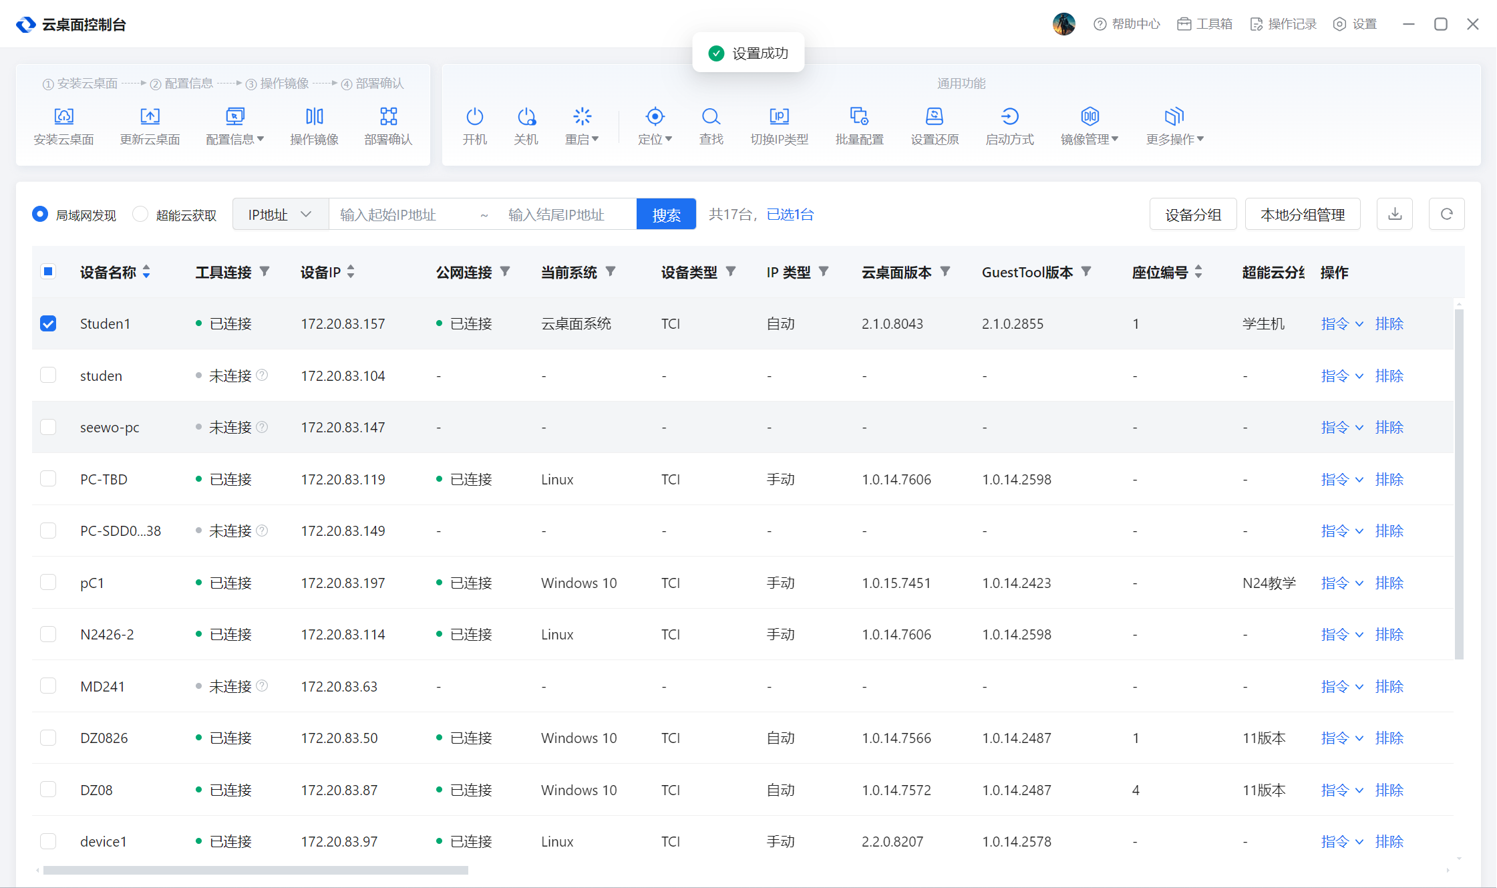
Task: Check the PC-TBD row checkbox
Action: tap(48, 479)
